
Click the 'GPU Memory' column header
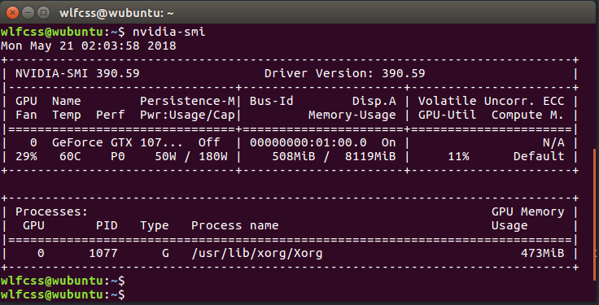(527, 211)
